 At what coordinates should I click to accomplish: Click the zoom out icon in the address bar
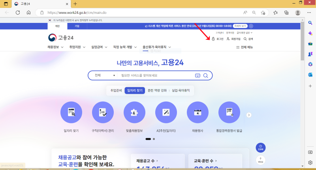[254, 13]
